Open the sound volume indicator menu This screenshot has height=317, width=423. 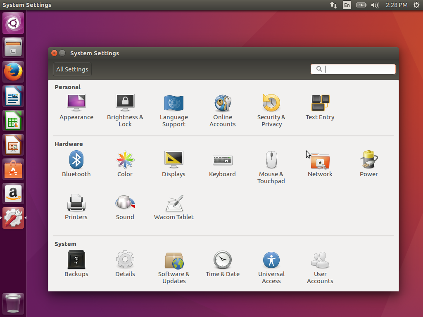[375, 5]
